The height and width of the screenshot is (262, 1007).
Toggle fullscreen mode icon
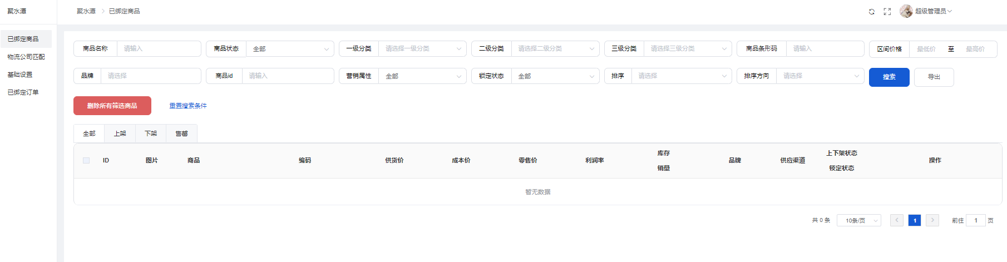click(x=887, y=11)
